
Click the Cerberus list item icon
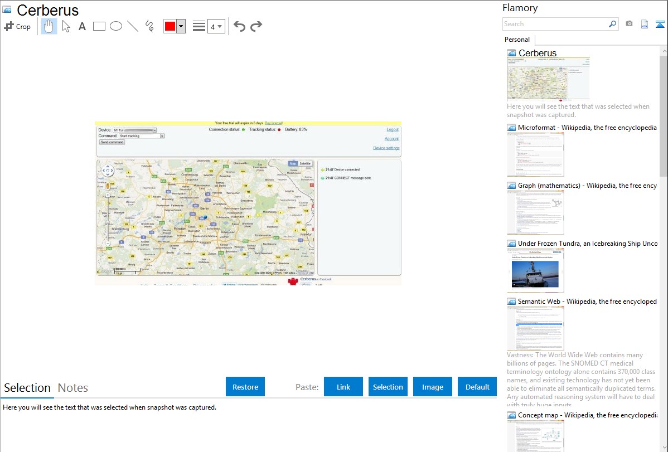tap(511, 54)
